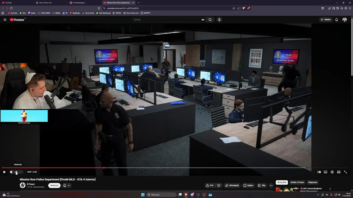Open the SKRYPTY bookmarks folder
353x198 pixels.
coord(146,13)
